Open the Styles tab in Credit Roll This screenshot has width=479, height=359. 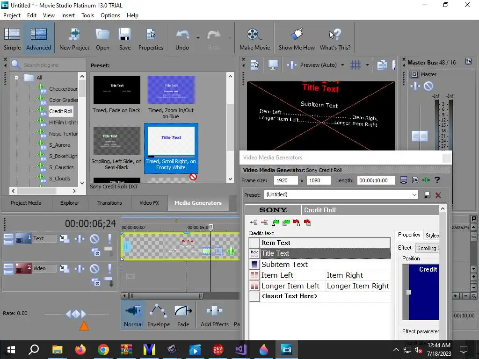click(x=432, y=235)
